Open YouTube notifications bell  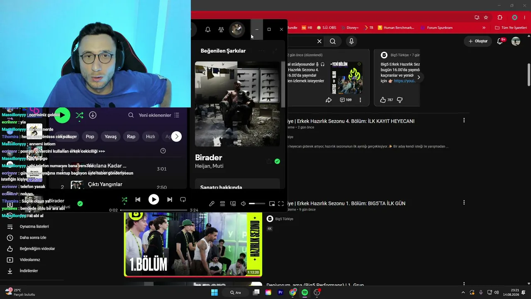[x=500, y=41]
